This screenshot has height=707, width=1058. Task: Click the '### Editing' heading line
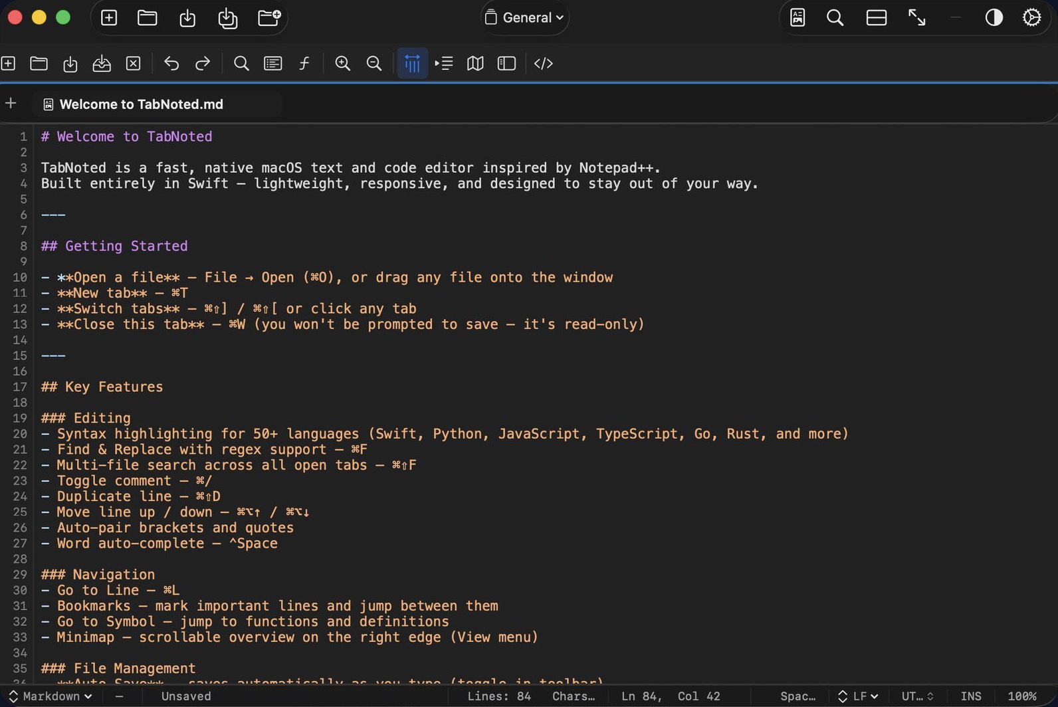pyautogui.click(x=86, y=418)
